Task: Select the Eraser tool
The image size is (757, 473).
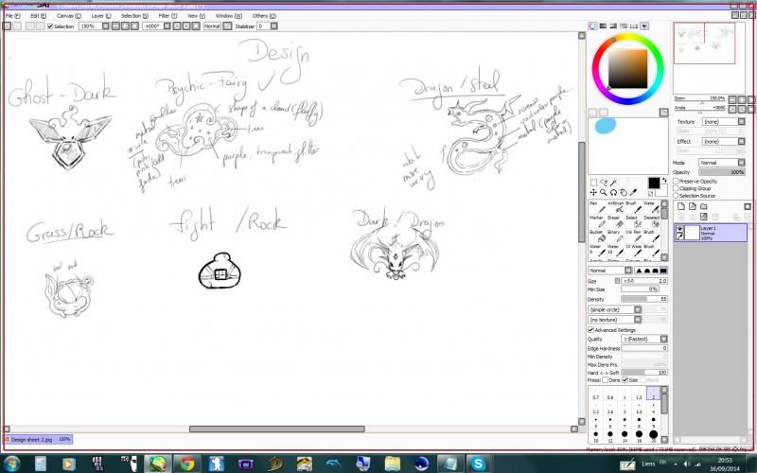Action: coord(615,221)
